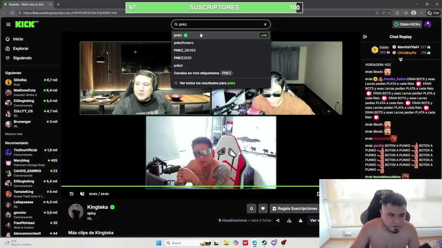The image size is (442, 248).
Task: Open Maryblog recommended channel
Action: [31, 163]
